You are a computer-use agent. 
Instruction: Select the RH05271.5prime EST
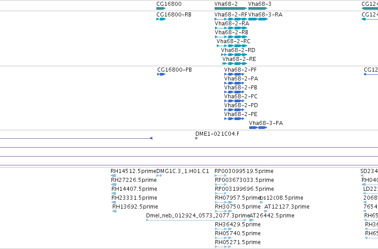point(223,247)
